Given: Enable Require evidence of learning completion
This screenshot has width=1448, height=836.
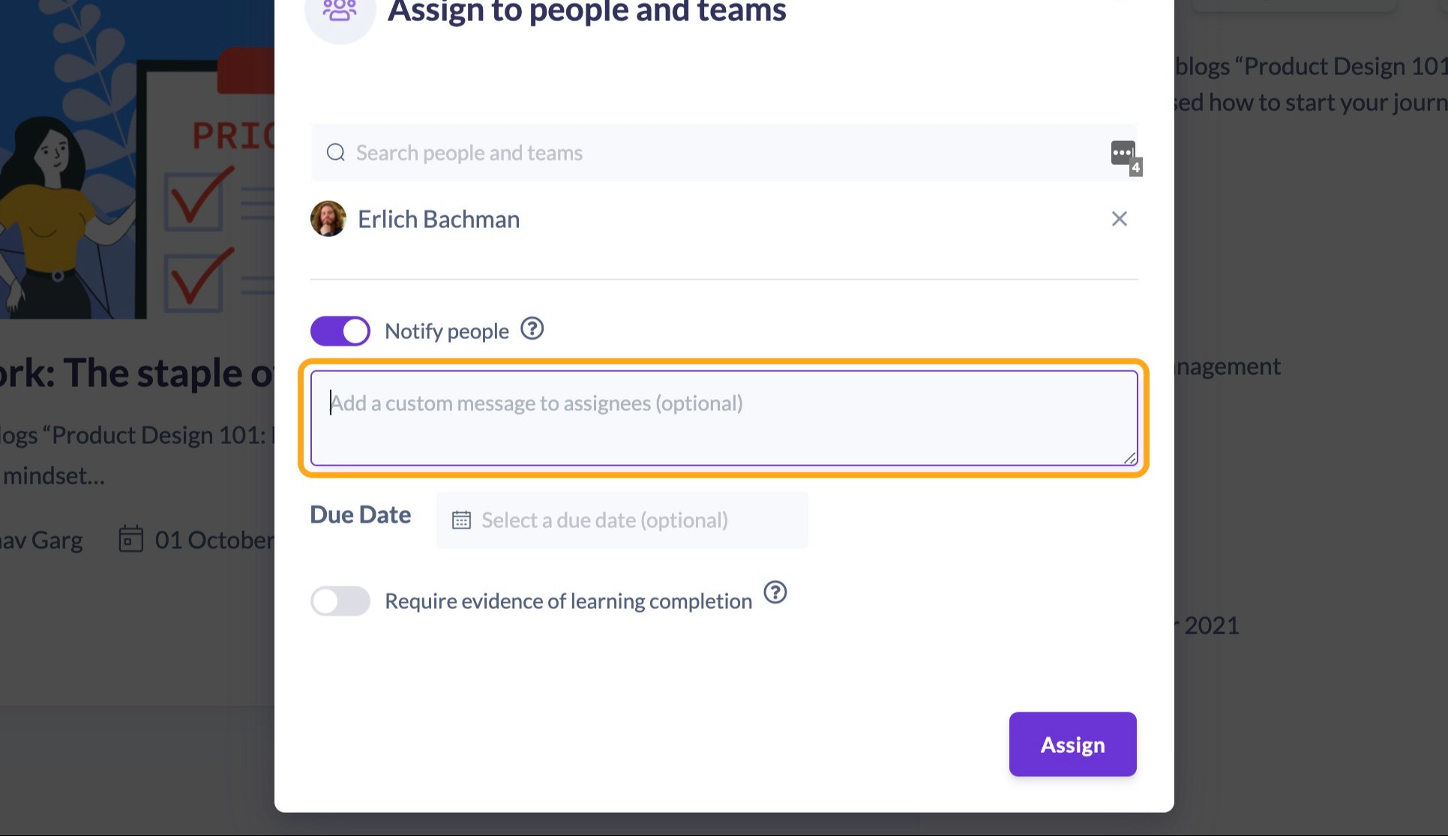Looking at the screenshot, I should (x=340, y=600).
